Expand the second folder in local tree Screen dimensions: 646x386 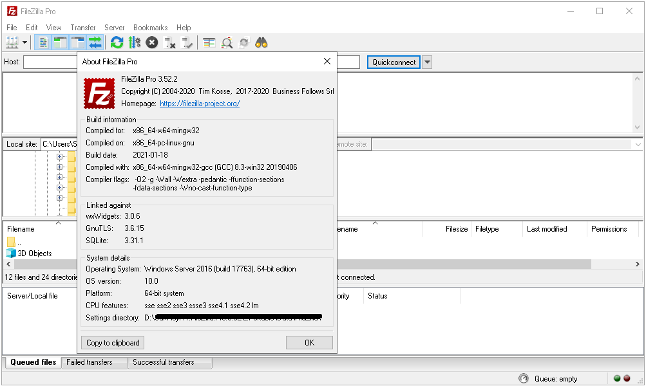click(x=59, y=167)
